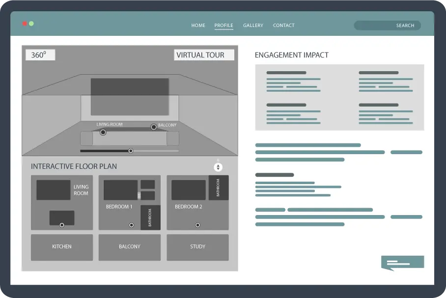Switch to the Profile nav tab
This screenshot has height=298, width=446.
pyautogui.click(x=223, y=26)
